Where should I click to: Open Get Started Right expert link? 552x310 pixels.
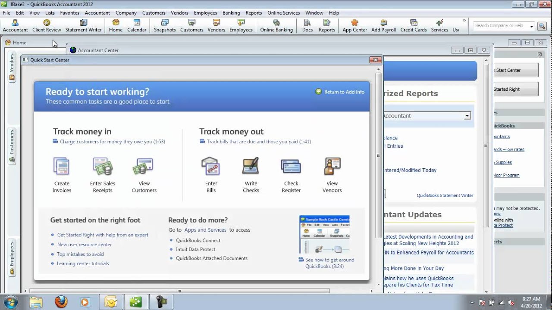[103, 235]
